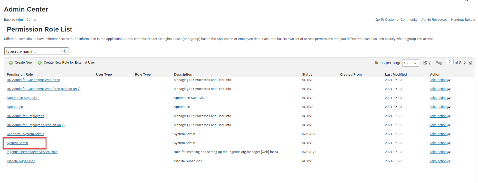Click the search magnifier icon
This screenshot has height=183, width=478.
pos(63,51)
